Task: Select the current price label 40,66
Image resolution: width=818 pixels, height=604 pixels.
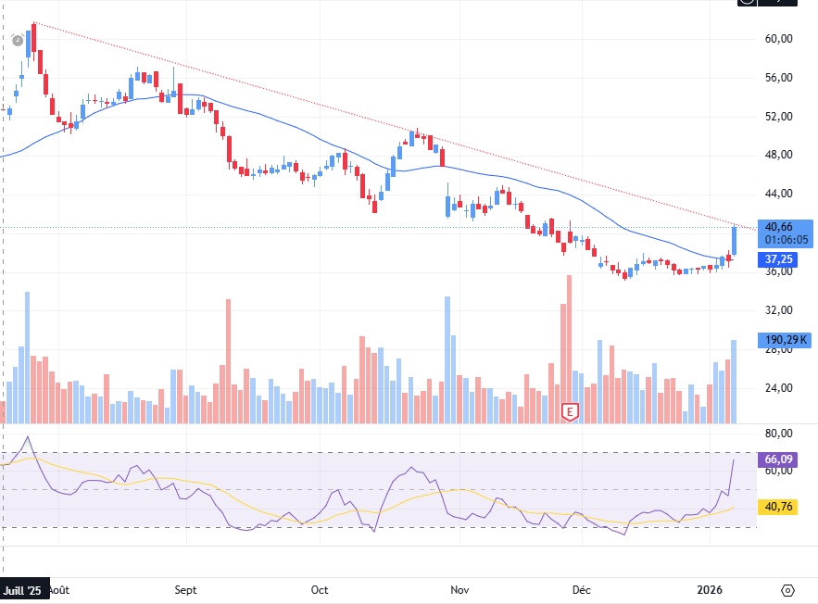Action: (x=778, y=227)
